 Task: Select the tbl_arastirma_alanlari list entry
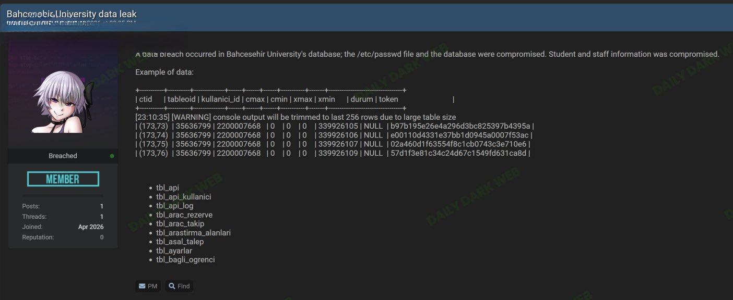[x=193, y=233]
